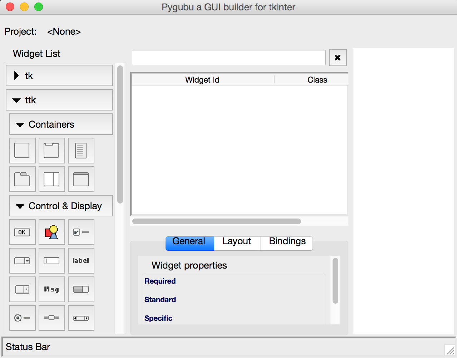This screenshot has width=457, height=358.
Task: Minimize the window with the yellow button
Action: (24, 7)
